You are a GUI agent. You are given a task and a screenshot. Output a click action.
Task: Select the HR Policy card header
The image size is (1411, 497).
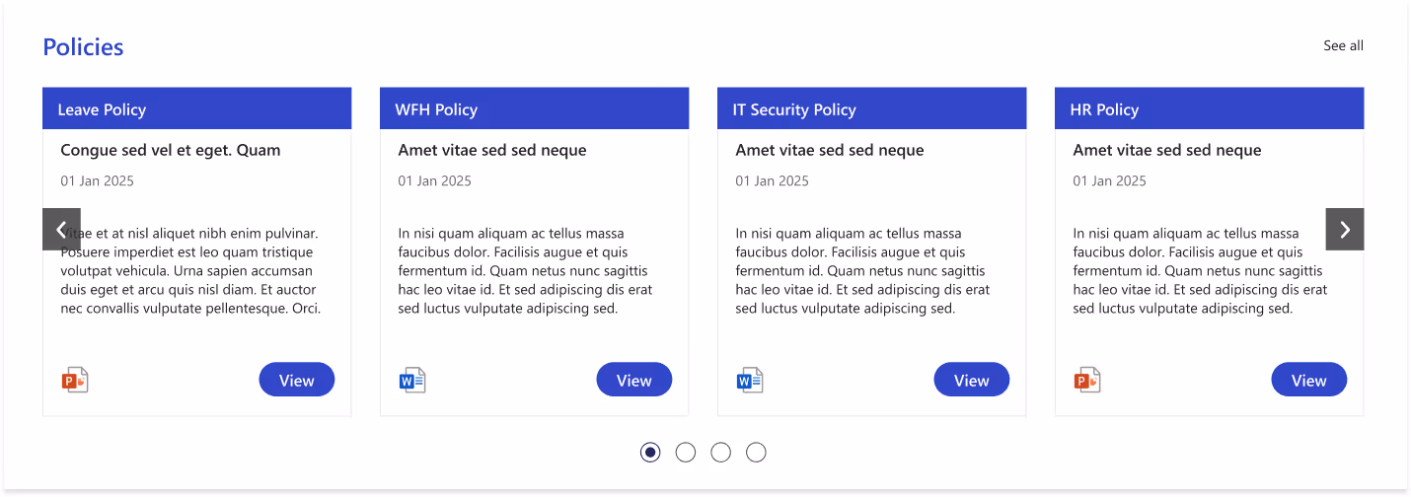[x=1210, y=108]
